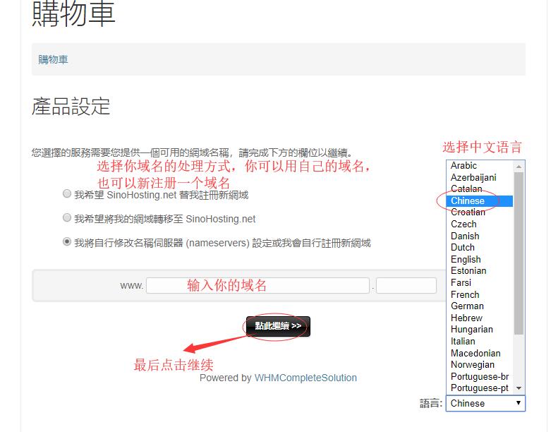The width and height of the screenshot is (558, 432).
Task: Click the 購物車 breadcrumb link
Action: pyautogui.click(x=53, y=59)
